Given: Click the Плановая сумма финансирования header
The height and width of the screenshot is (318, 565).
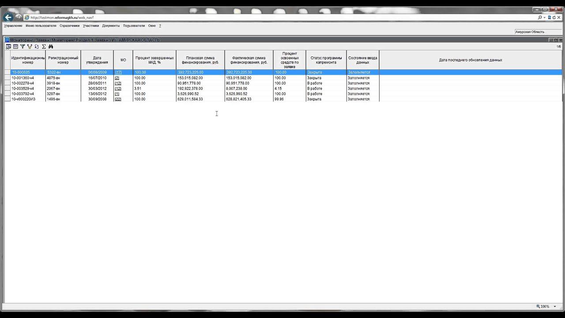Looking at the screenshot, I should point(200,60).
